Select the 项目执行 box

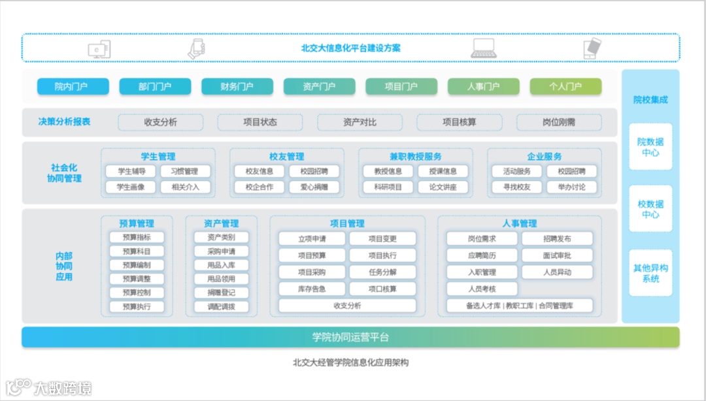382,255
